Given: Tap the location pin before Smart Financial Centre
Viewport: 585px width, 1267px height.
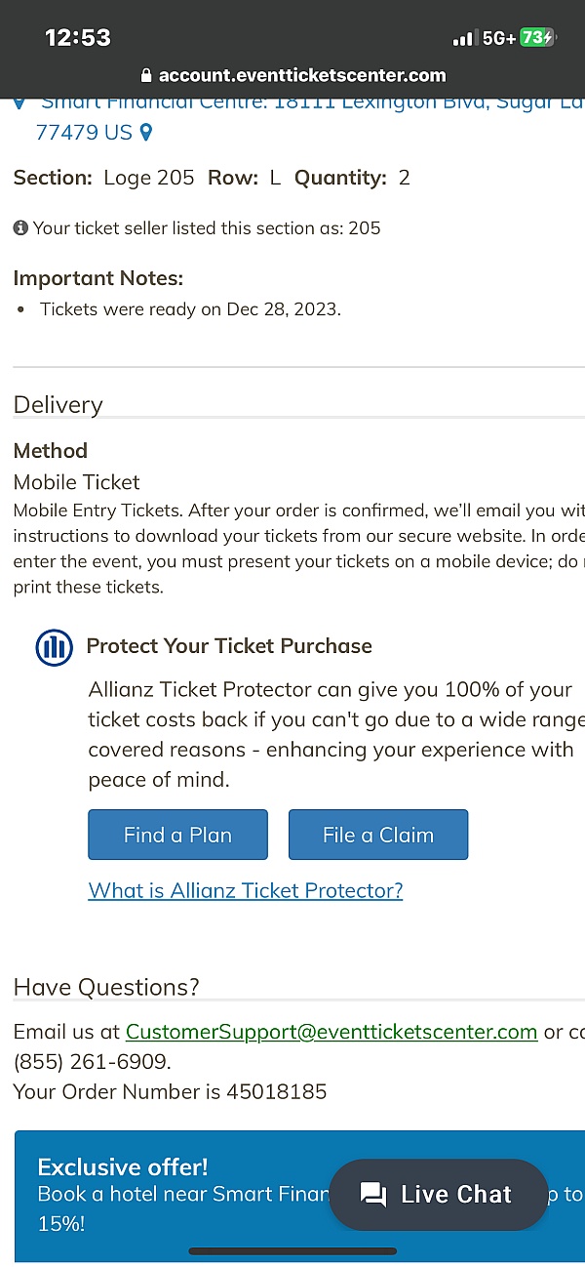Looking at the screenshot, I should pos(19,102).
